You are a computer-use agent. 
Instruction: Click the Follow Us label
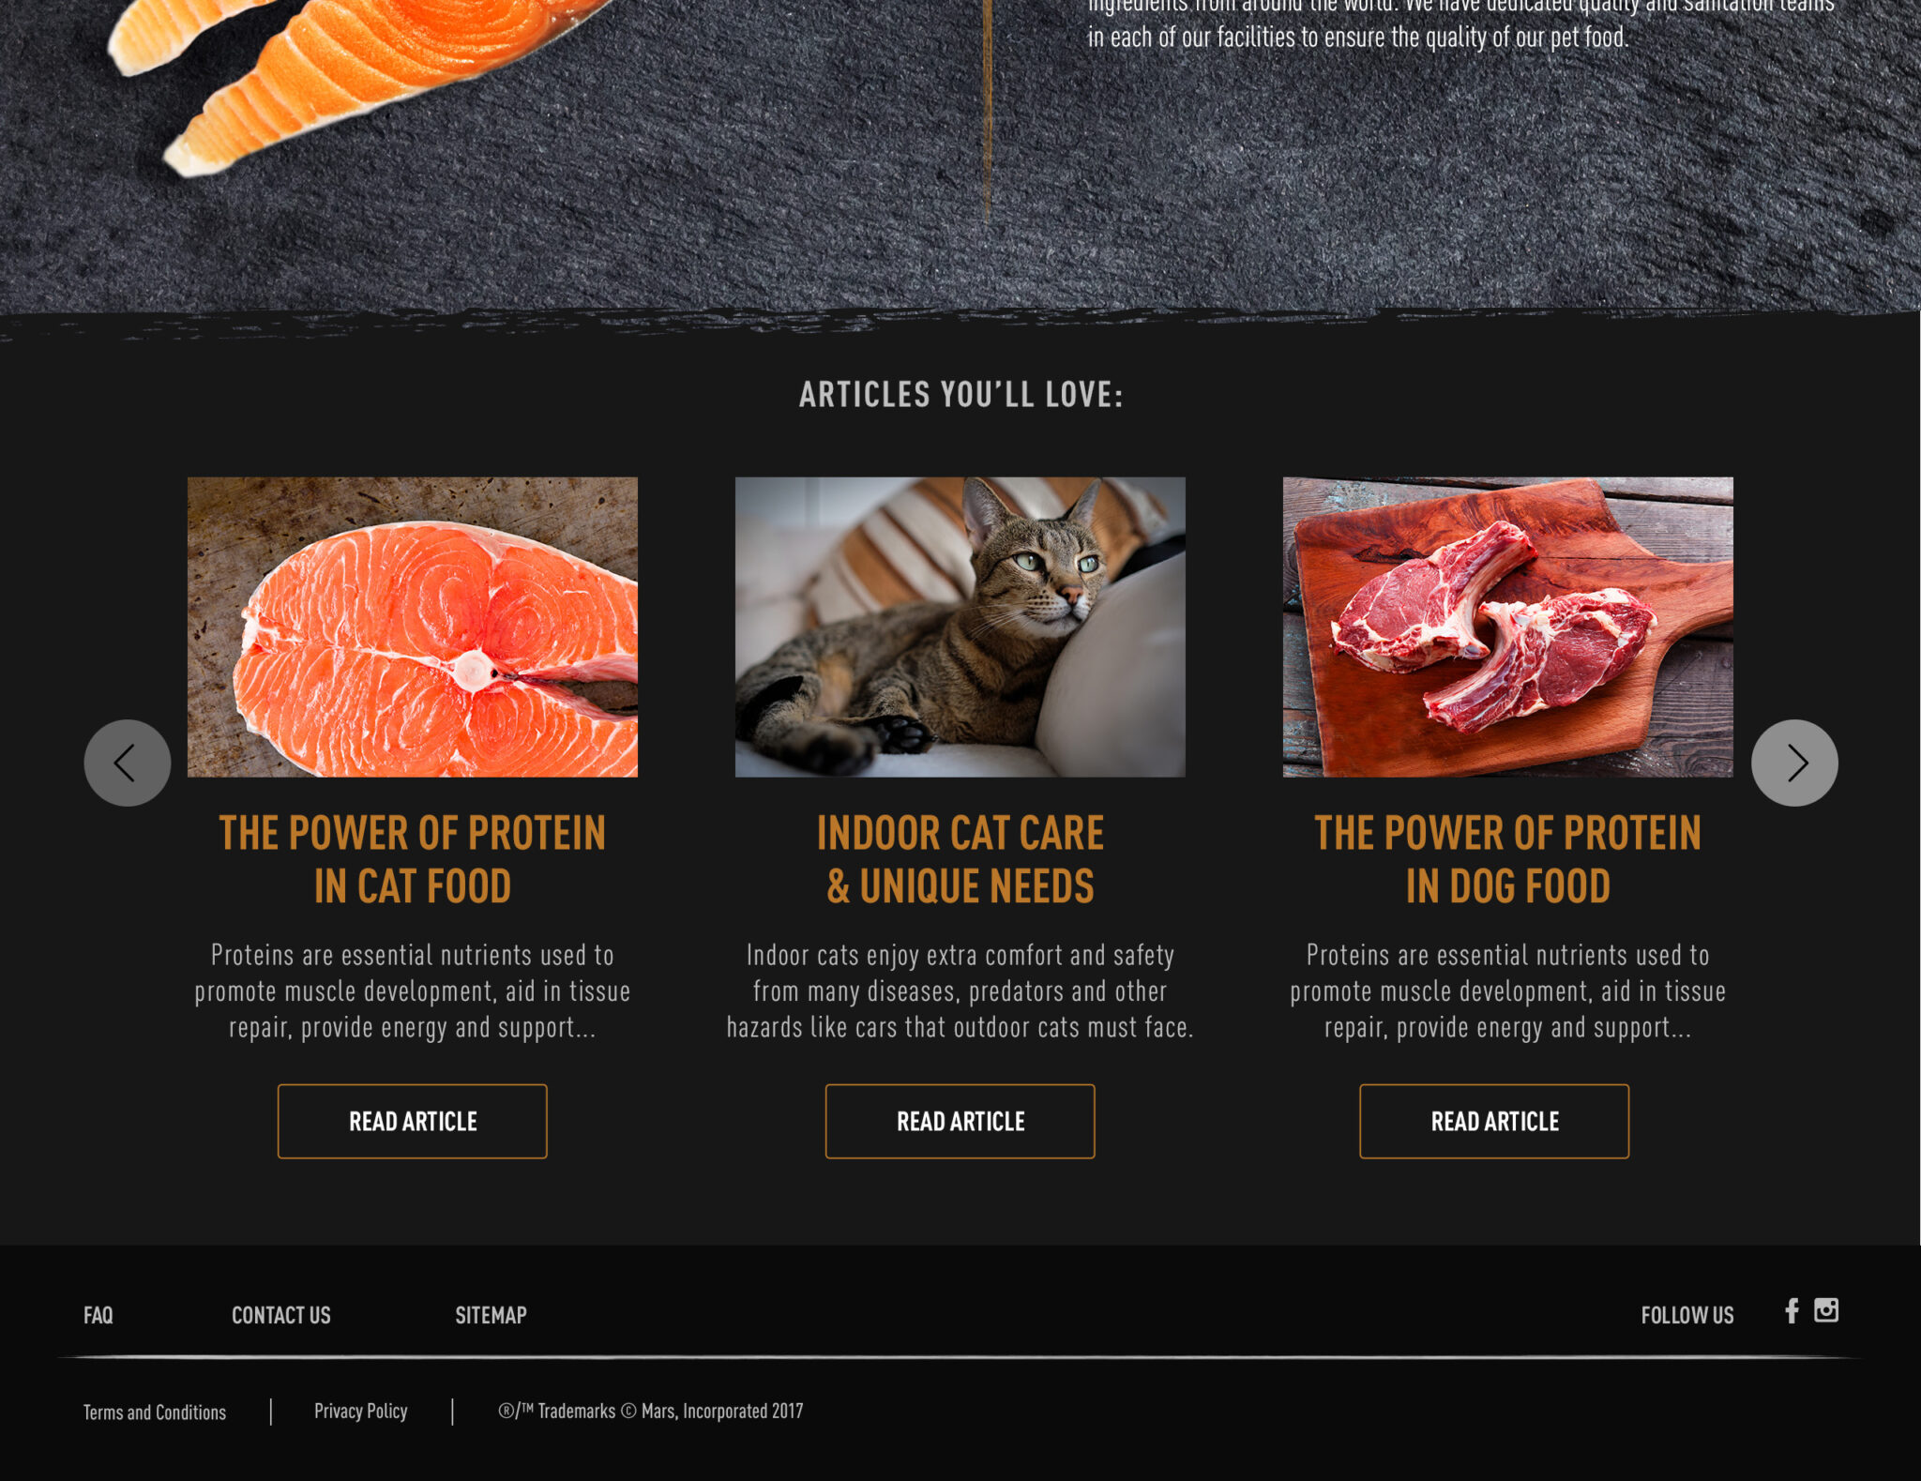coord(1687,1315)
